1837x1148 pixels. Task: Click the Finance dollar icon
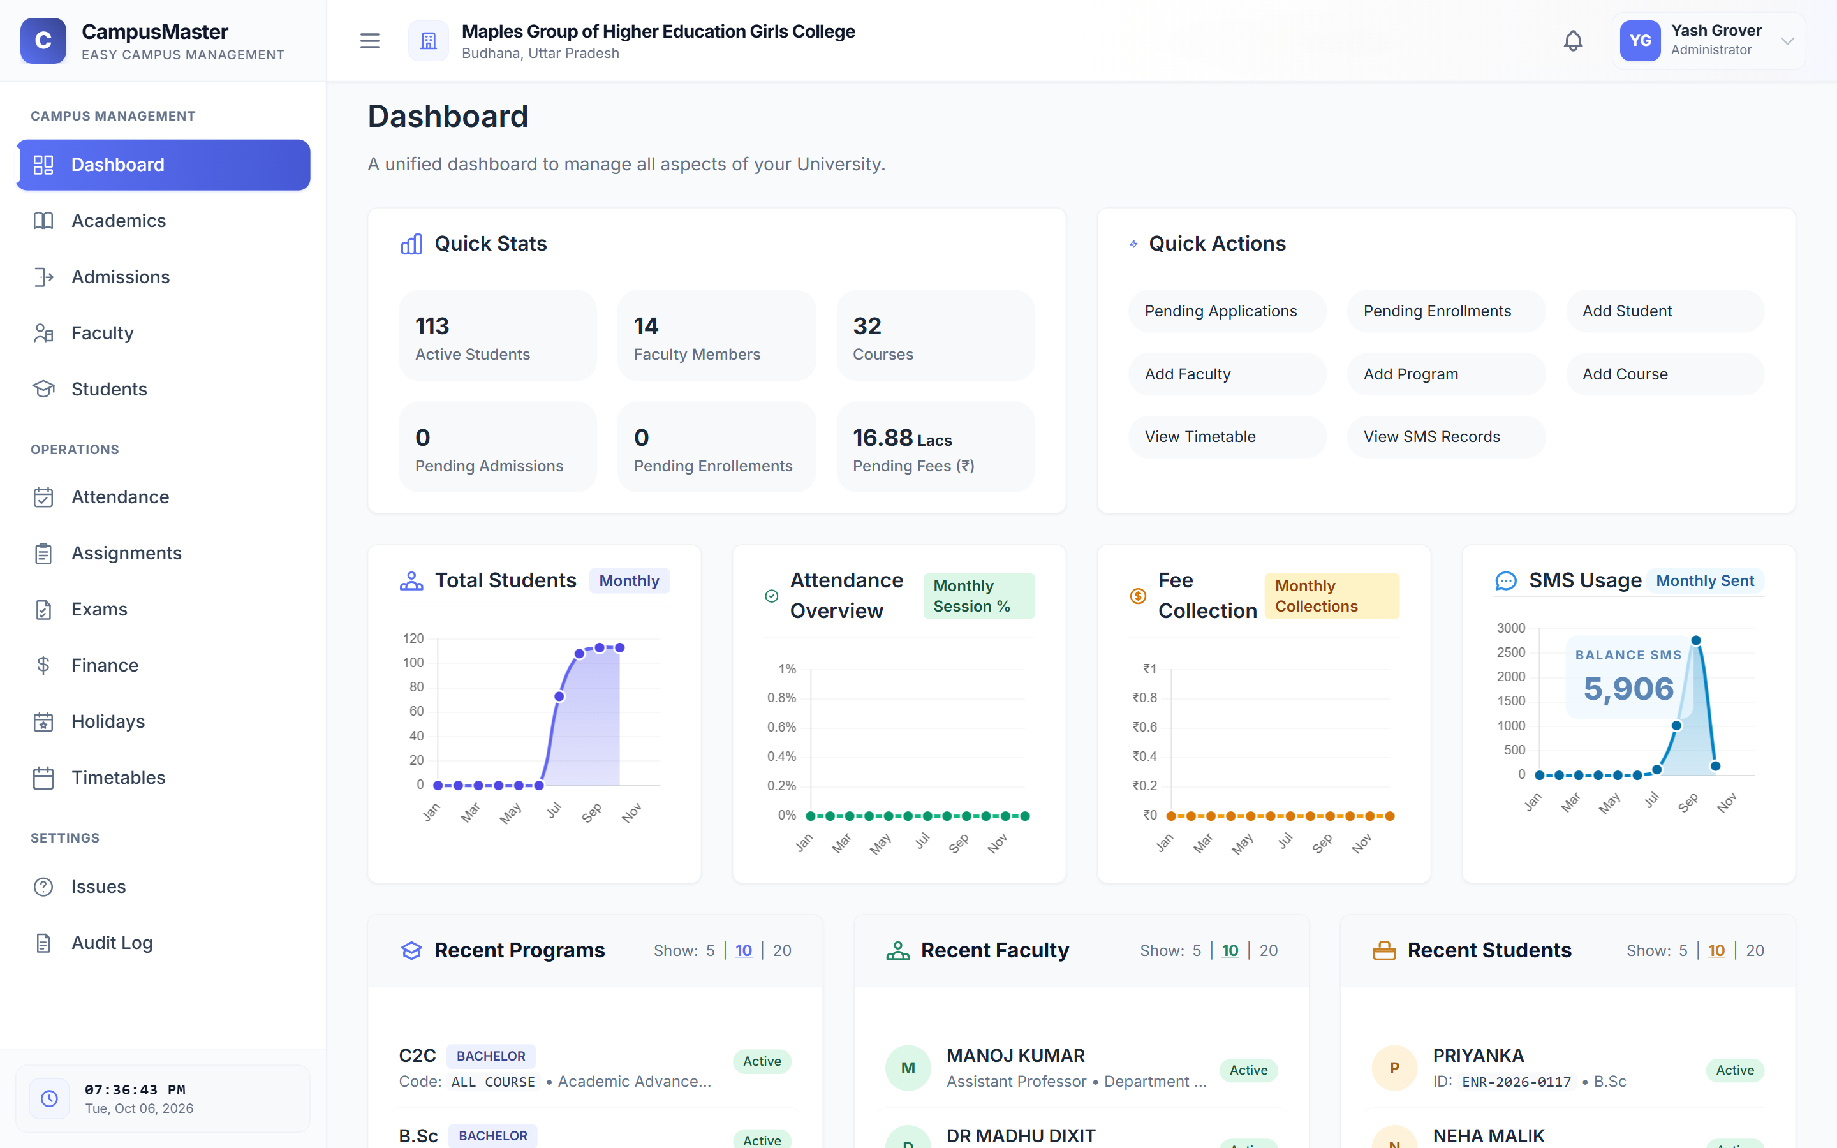(x=43, y=666)
